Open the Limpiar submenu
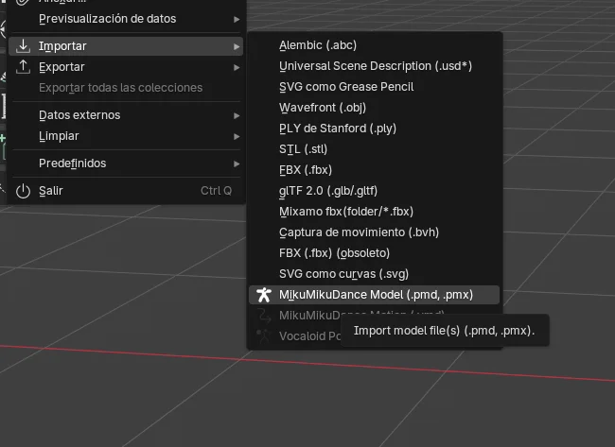Image resolution: width=615 pixels, height=447 pixels. click(126, 136)
